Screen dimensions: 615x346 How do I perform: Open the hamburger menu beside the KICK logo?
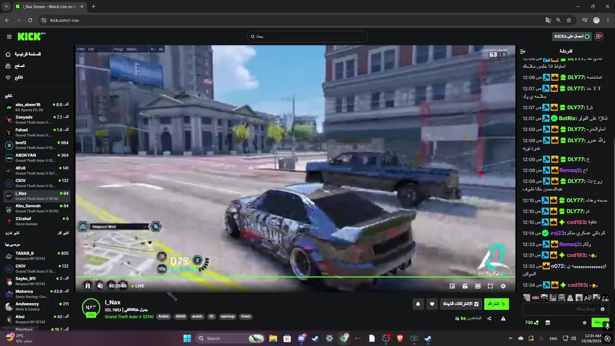coord(9,37)
